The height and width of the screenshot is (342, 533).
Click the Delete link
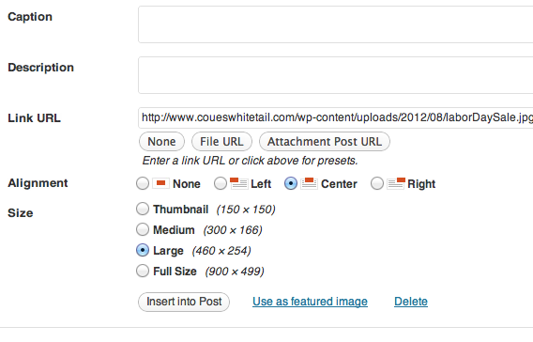click(x=411, y=302)
